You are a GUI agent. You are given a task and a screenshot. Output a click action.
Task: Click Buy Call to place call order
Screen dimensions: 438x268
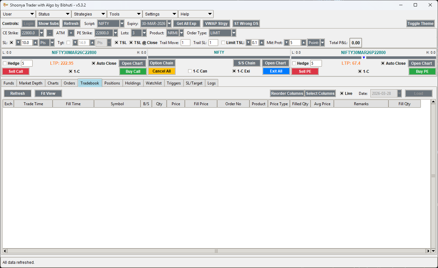[x=133, y=71]
